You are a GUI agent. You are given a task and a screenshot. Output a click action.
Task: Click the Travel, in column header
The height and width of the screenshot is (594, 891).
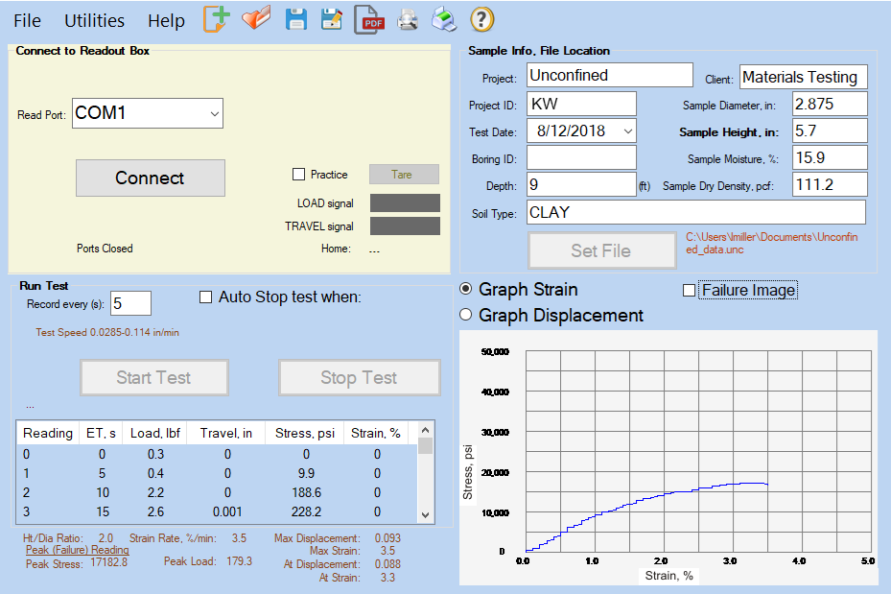point(226,433)
